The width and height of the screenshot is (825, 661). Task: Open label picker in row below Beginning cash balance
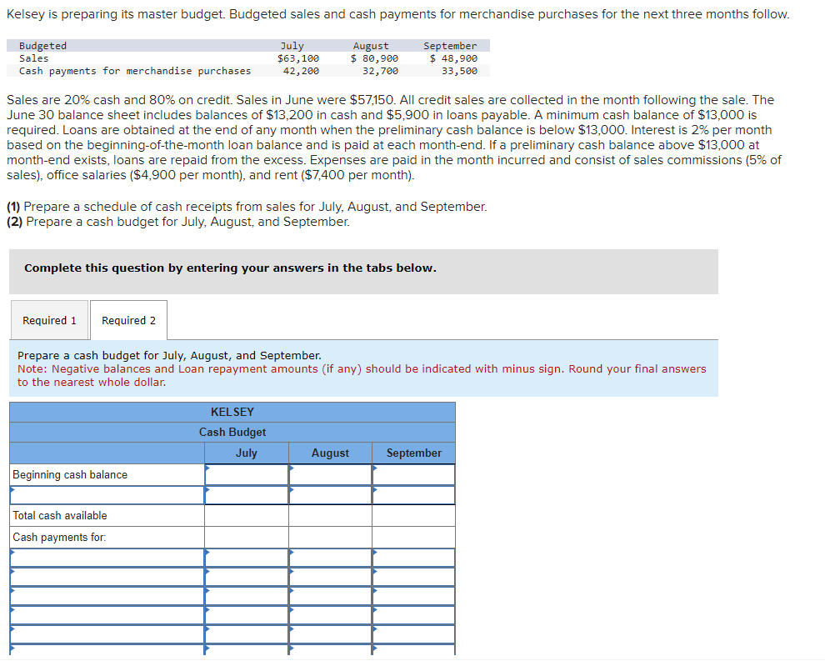point(12,494)
